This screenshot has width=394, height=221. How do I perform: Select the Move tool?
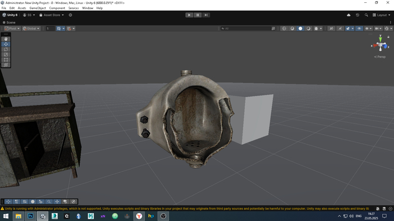6,44
